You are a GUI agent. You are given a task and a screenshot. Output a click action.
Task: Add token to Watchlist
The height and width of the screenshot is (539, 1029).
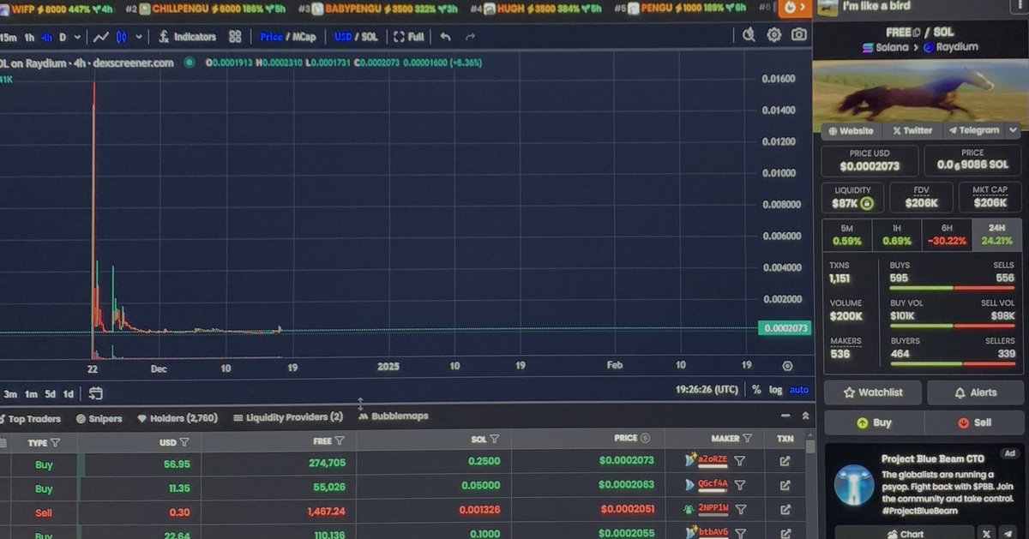pyautogui.click(x=873, y=392)
